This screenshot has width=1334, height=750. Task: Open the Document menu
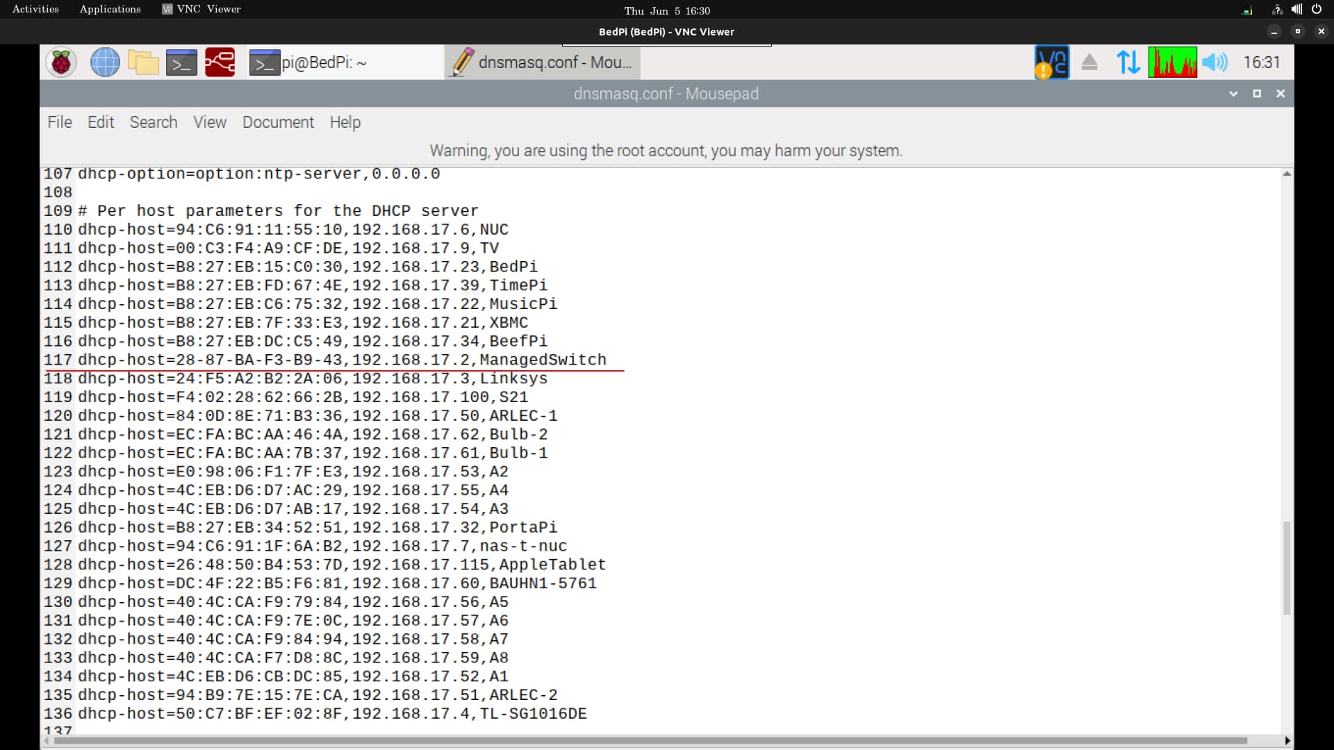pyautogui.click(x=278, y=122)
